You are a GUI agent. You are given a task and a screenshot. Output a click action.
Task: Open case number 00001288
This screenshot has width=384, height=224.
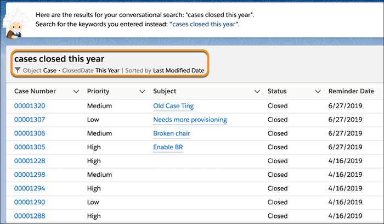click(30, 216)
